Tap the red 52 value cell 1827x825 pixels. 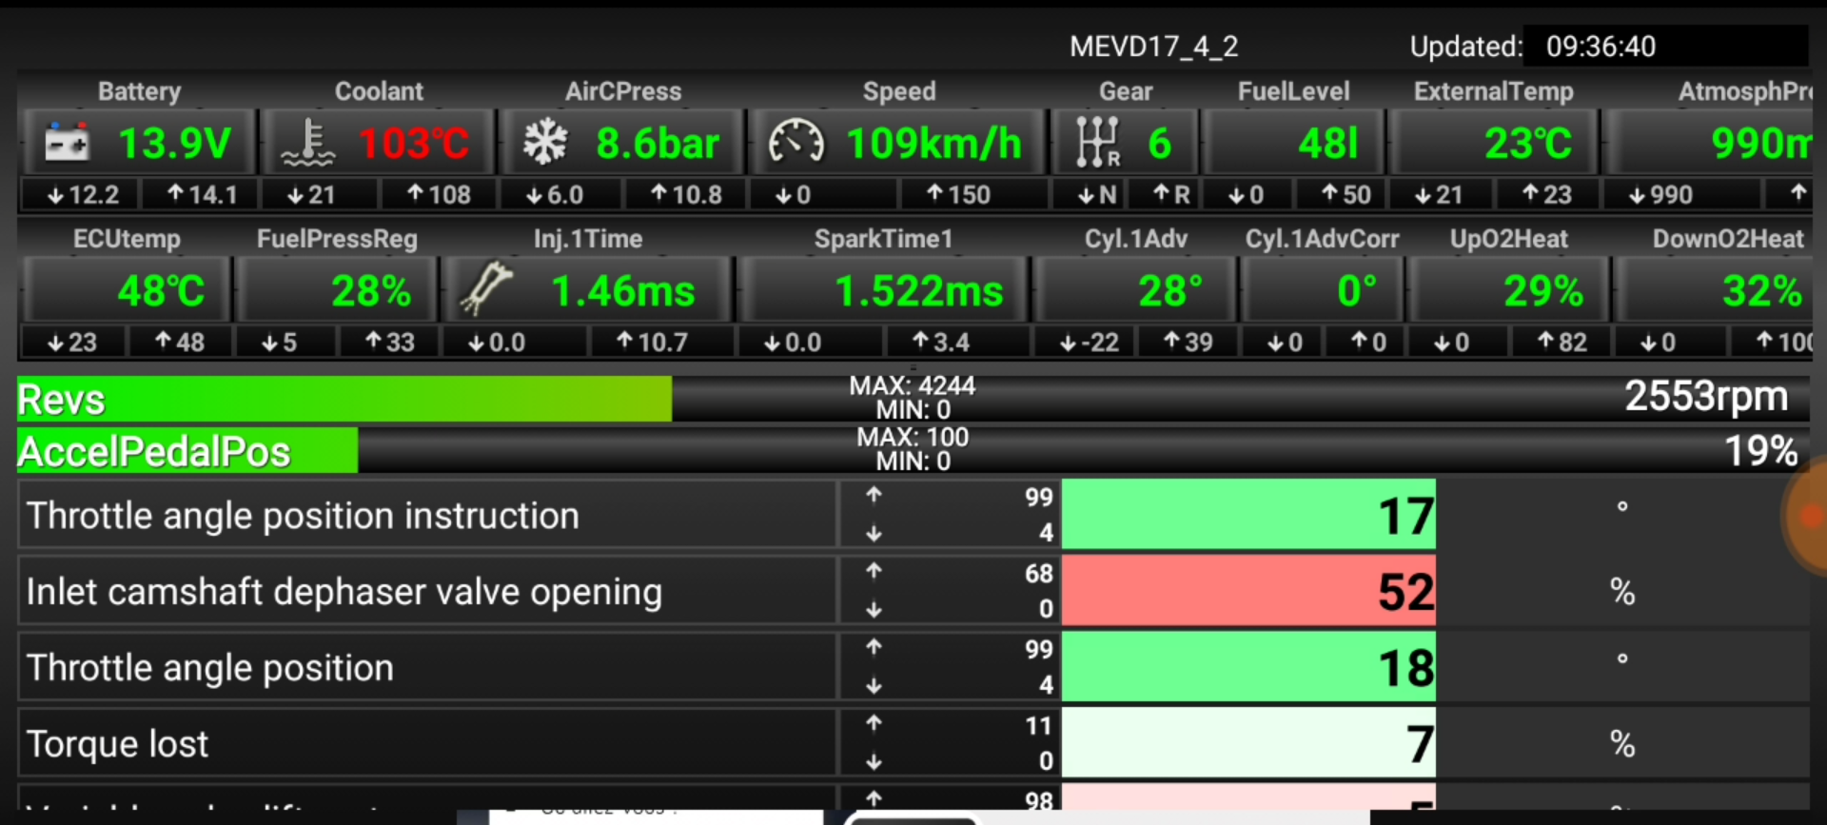(x=1247, y=592)
